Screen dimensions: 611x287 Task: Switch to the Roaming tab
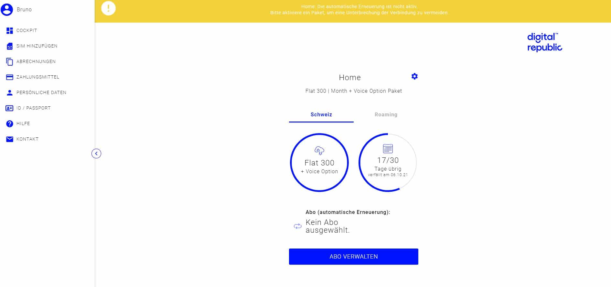tap(386, 115)
